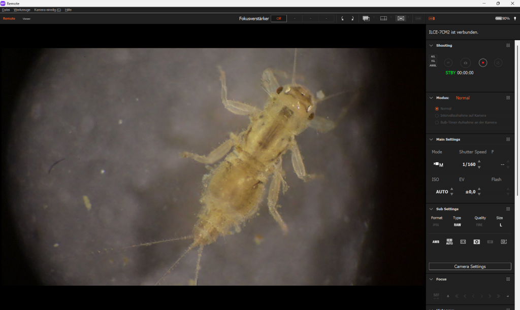Click the DRO Auto icon

(449, 242)
